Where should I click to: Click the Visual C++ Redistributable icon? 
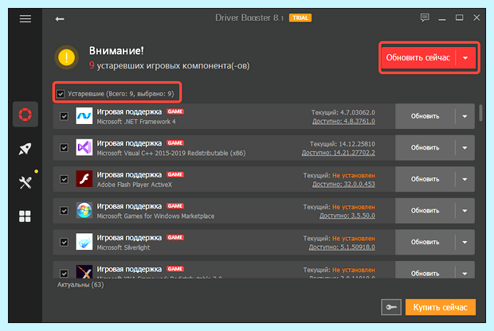[x=84, y=147]
